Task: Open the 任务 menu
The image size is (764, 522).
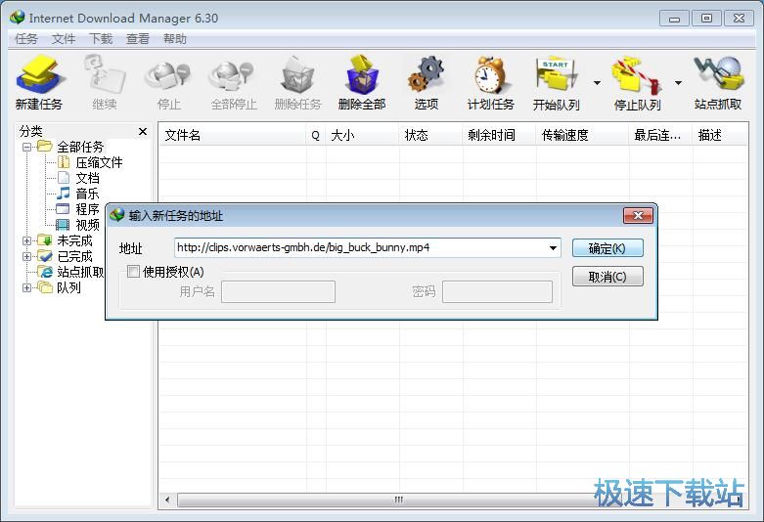Action: (x=25, y=39)
